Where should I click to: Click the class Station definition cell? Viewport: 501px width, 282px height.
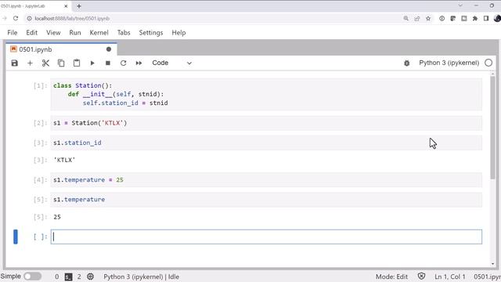(x=266, y=94)
